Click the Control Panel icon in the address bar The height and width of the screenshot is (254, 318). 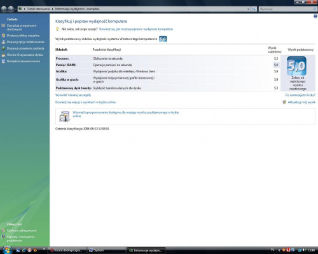pos(20,9)
